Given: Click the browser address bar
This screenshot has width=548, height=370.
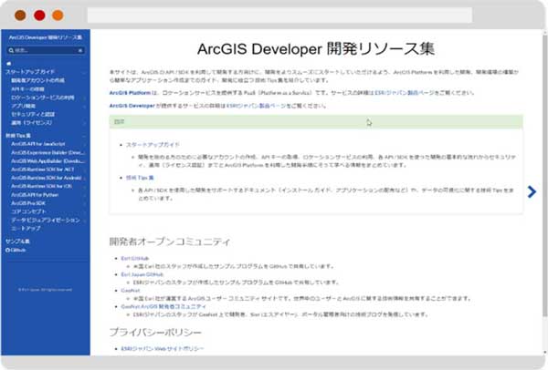Looking at the screenshot, I should coord(301,16).
